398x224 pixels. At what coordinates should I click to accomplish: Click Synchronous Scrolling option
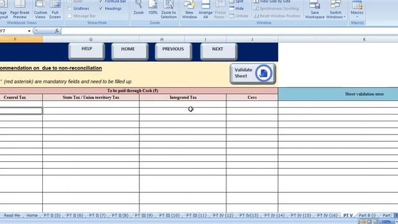[x=276, y=8]
